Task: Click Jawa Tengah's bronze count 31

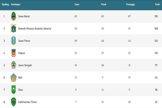Action: click(129, 65)
